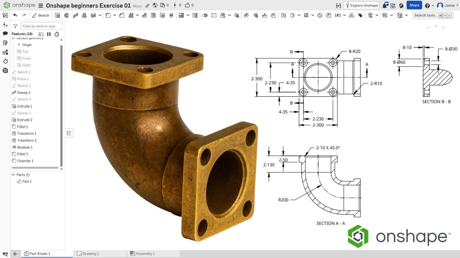Select the Sketch tool

pos(40,15)
